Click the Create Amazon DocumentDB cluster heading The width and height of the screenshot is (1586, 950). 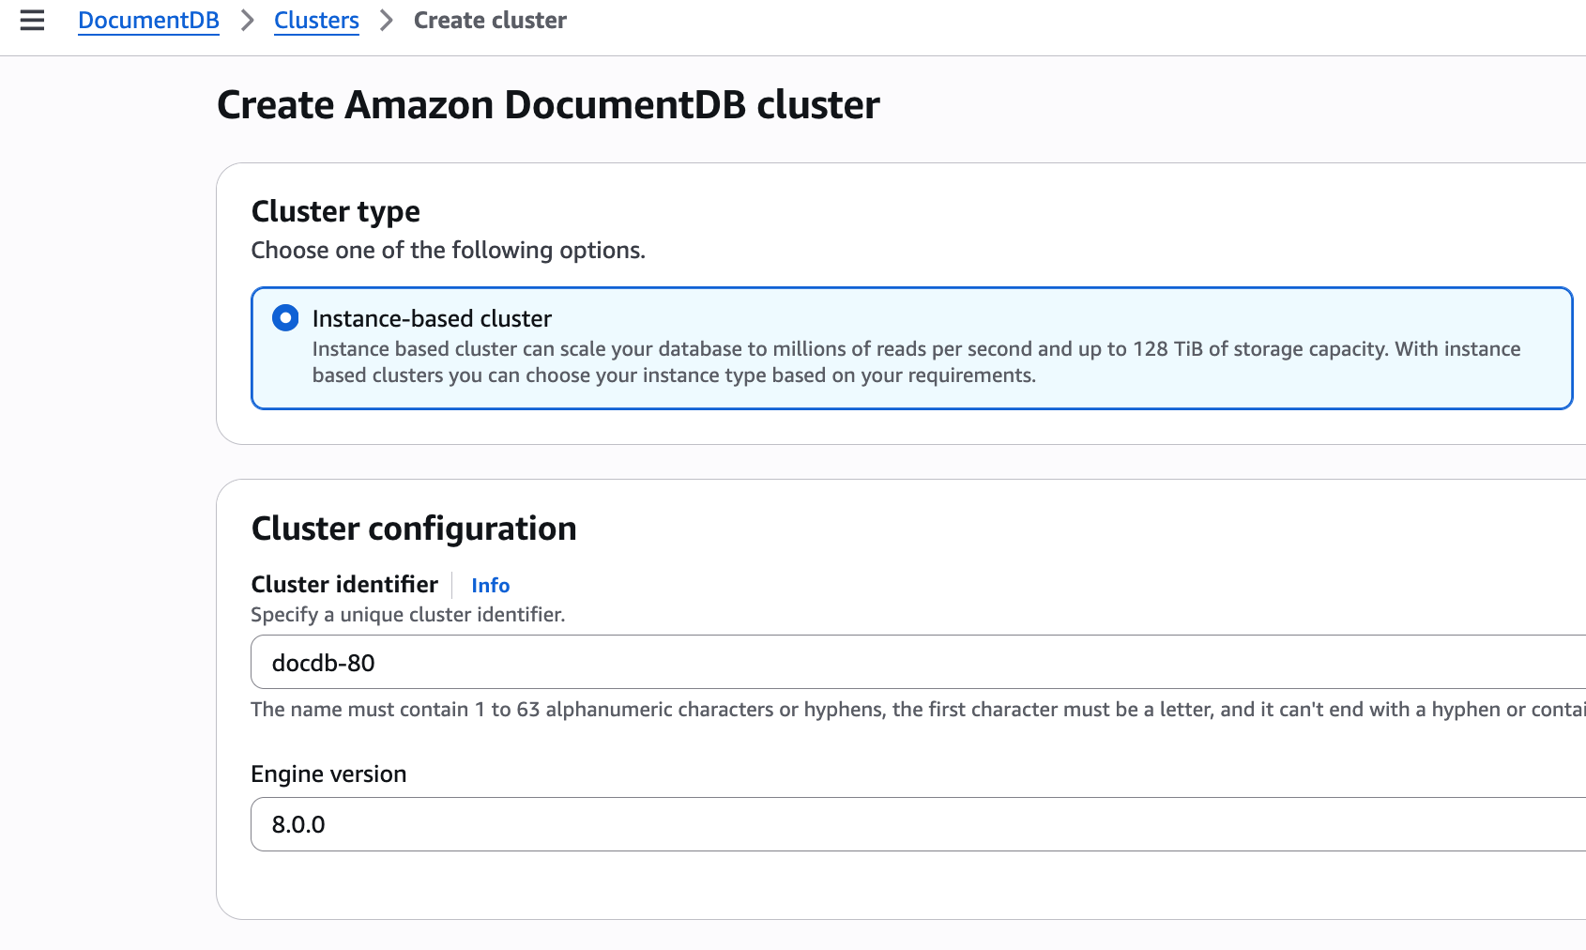(x=548, y=105)
